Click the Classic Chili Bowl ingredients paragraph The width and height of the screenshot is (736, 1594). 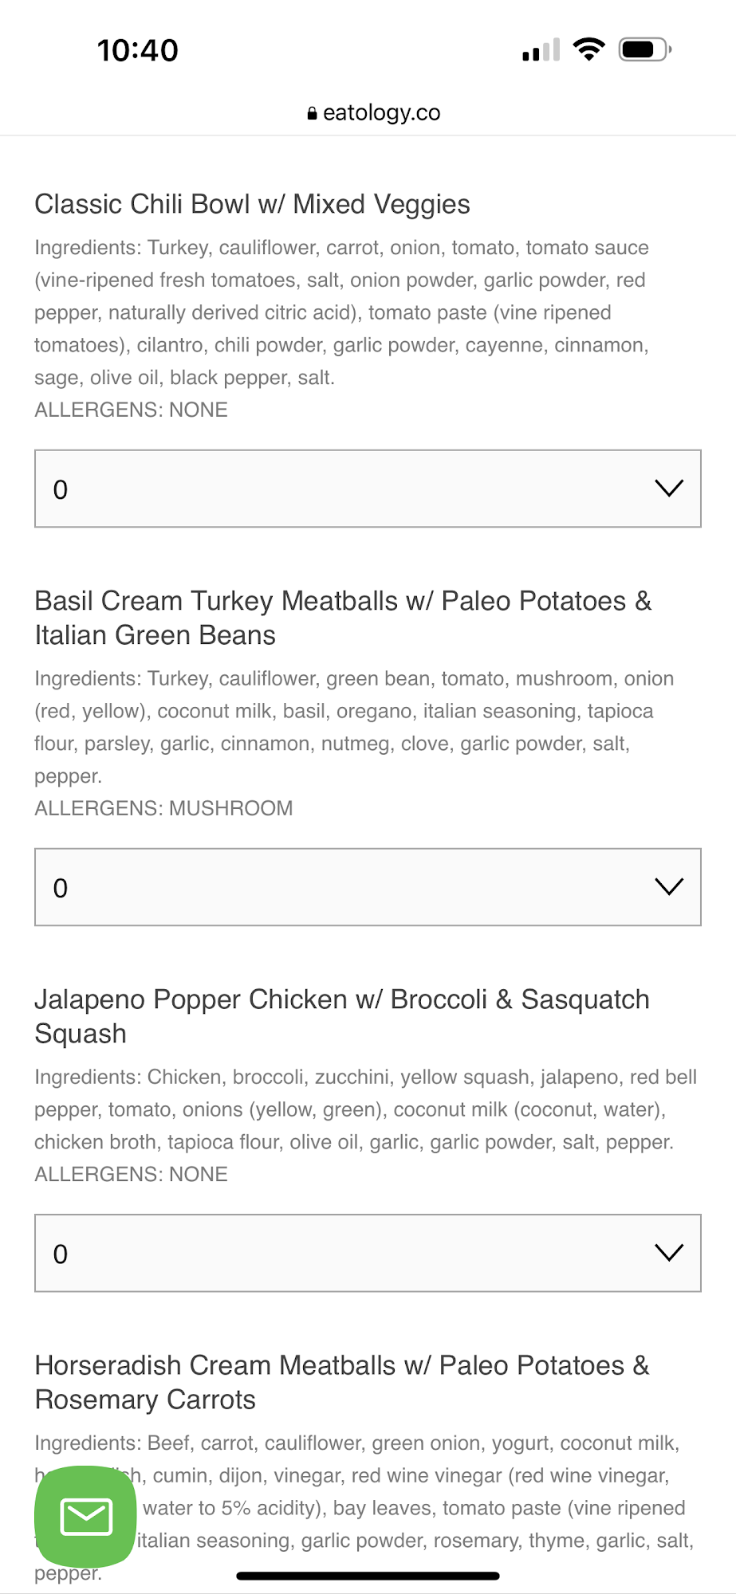pyautogui.click(x=343, y=312)
